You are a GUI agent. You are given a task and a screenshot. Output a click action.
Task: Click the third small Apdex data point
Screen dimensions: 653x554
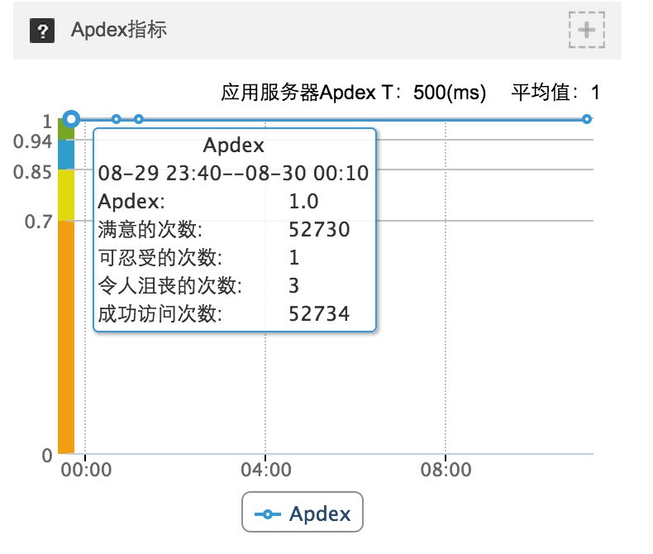tap(139, 120)
